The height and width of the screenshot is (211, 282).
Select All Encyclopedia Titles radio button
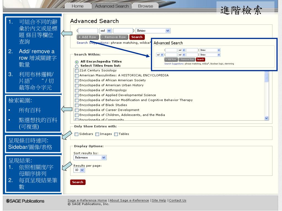point(77,62)
